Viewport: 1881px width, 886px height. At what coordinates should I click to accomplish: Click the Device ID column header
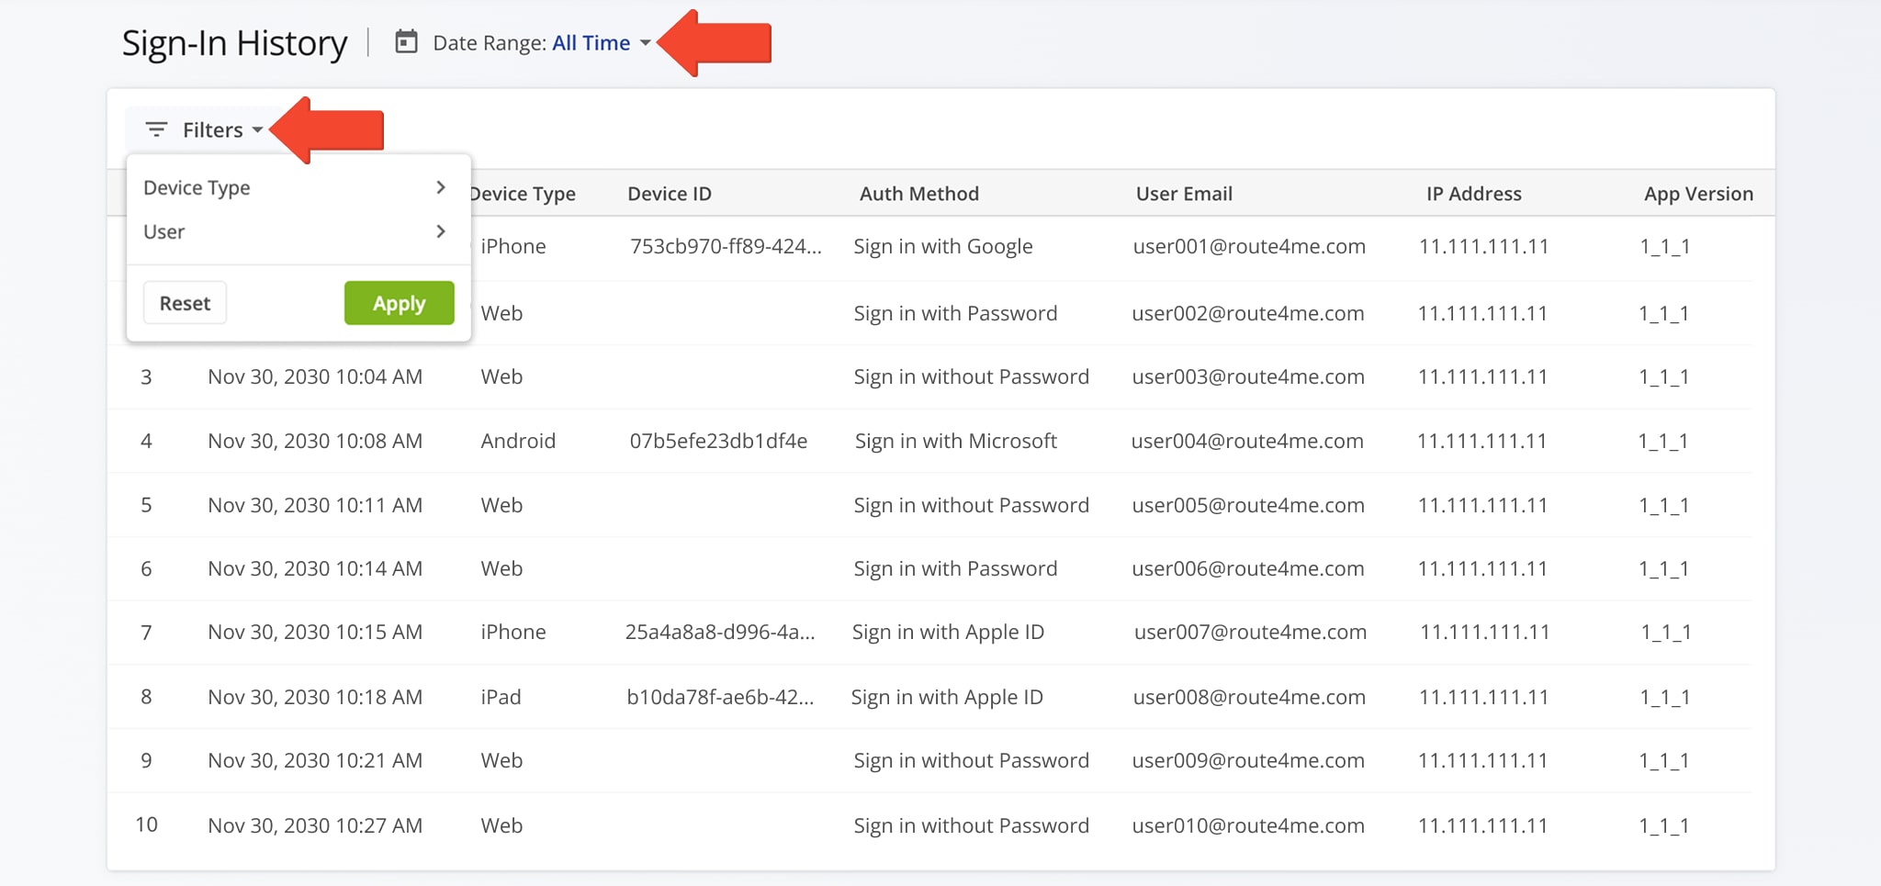coord(669,193)
